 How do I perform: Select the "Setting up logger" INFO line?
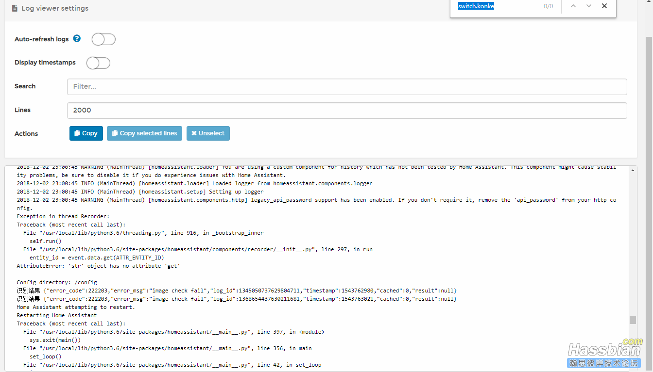point(140,192)
